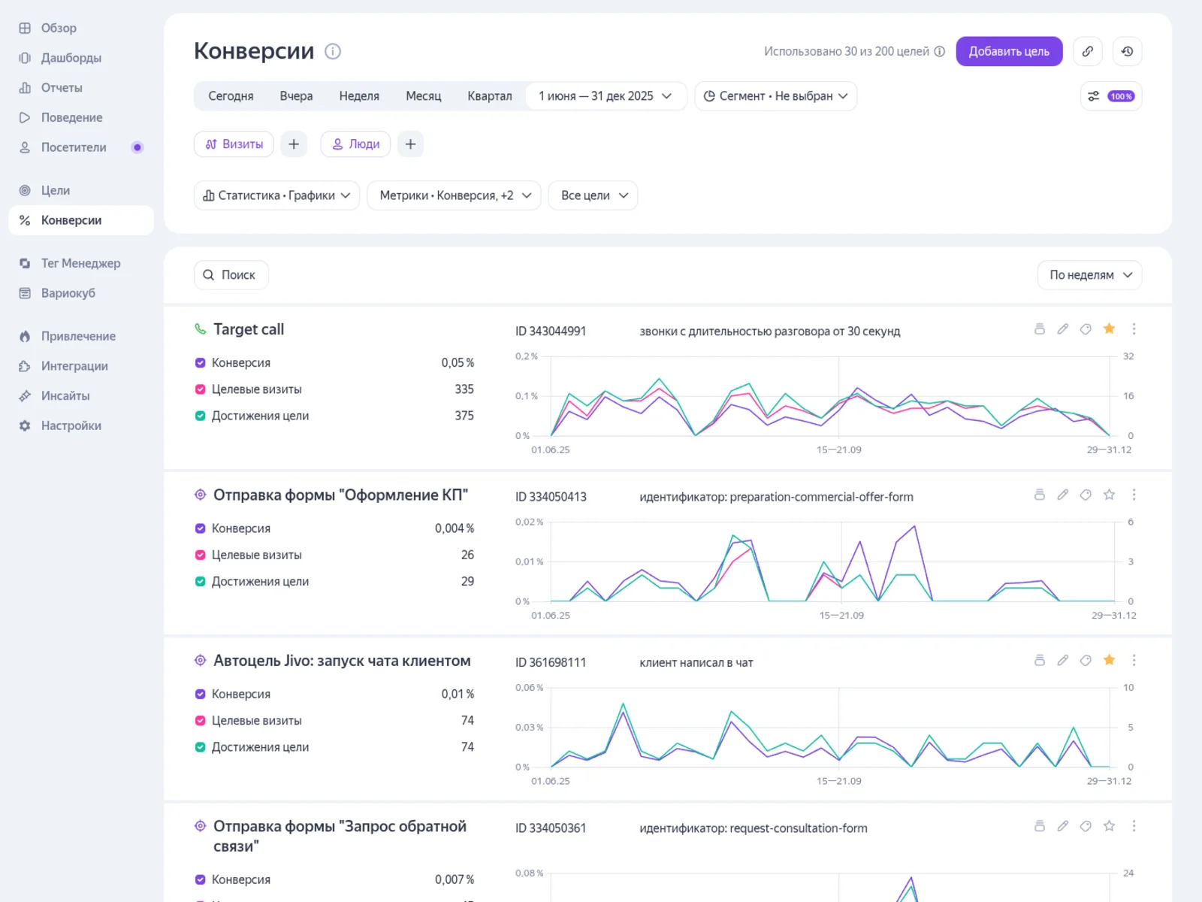Open Посетители in the sidebar
The image size is (1202, 902).
tap(81, 147)
